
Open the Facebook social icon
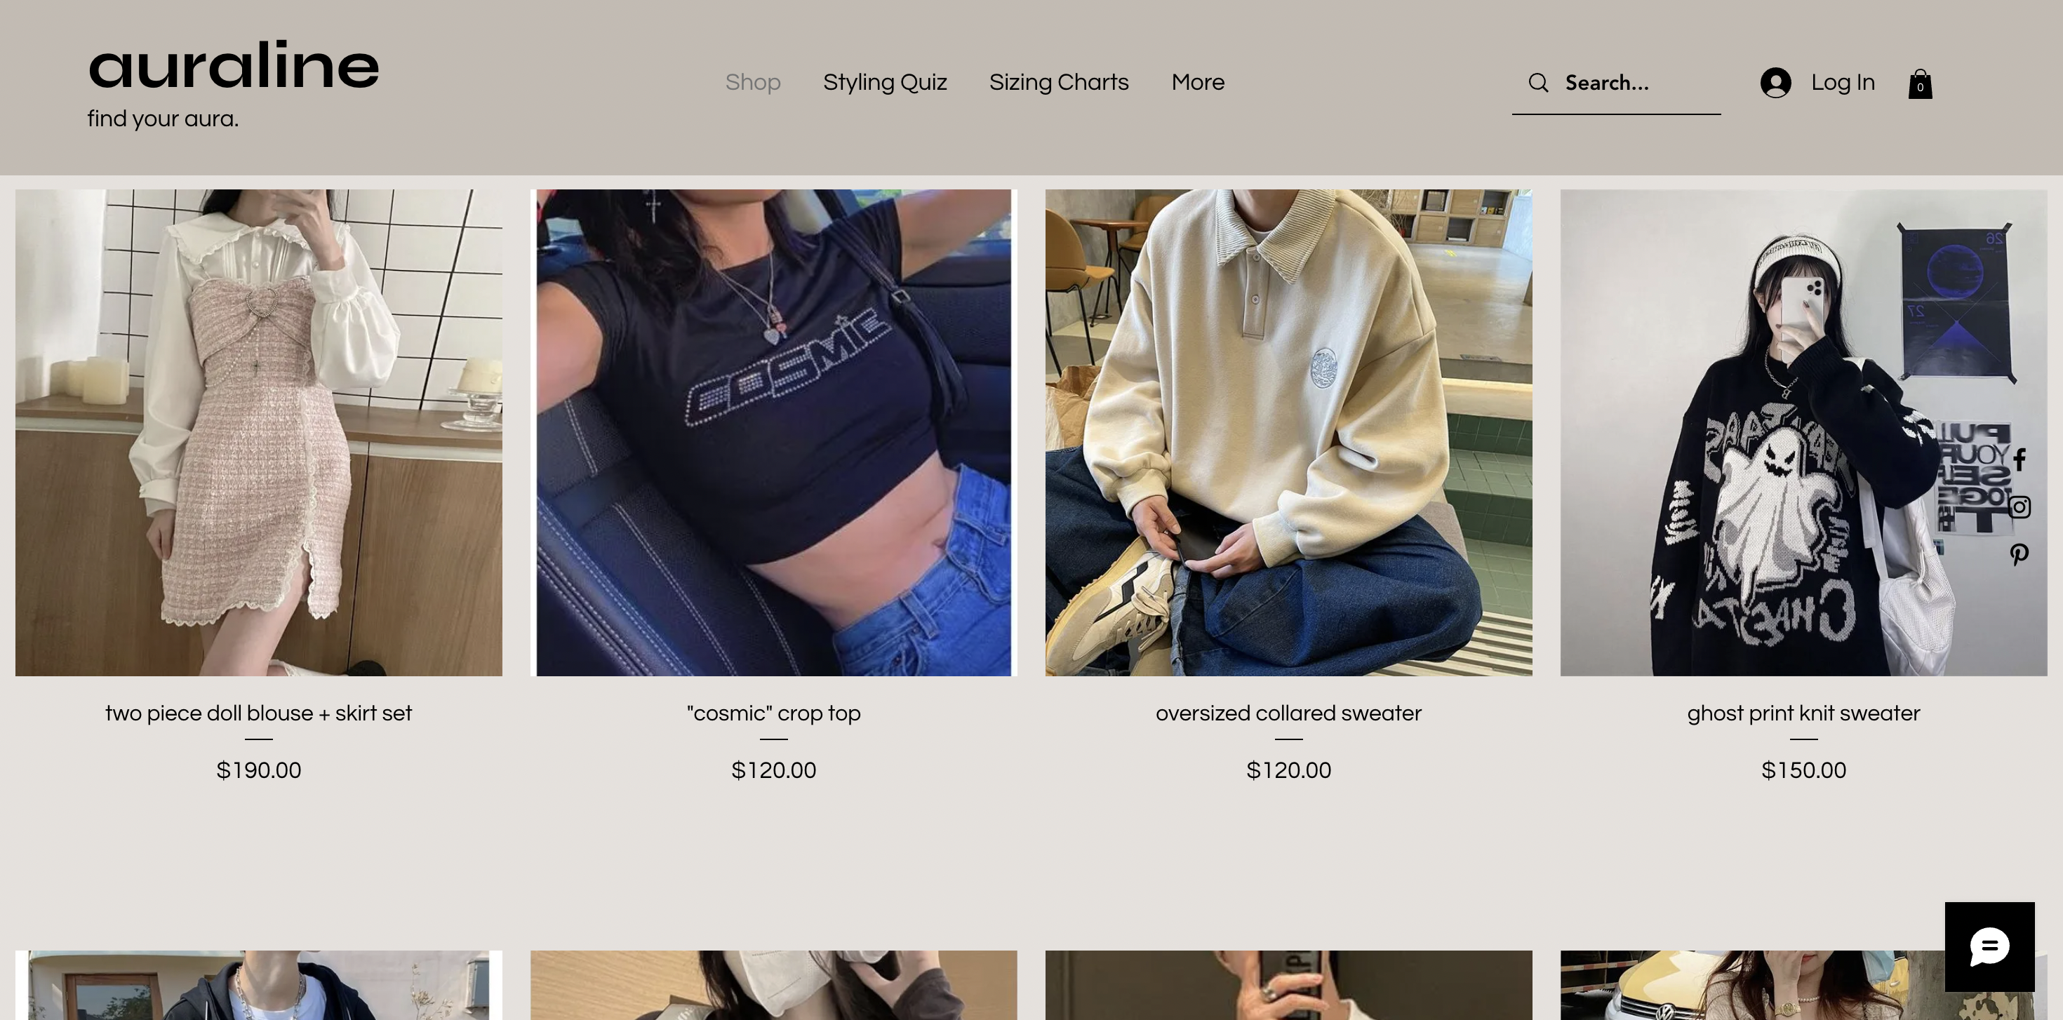[2019, 459]
